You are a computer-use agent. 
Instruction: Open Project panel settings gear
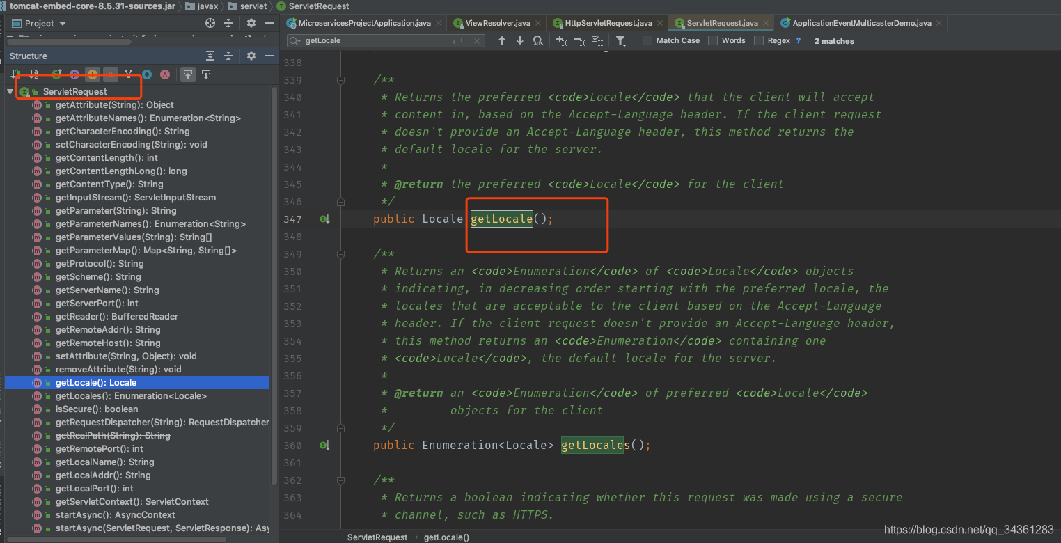click(251, 23)
